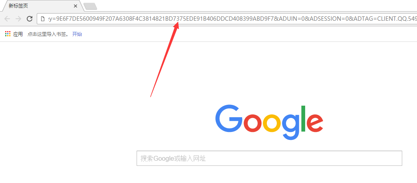Image resolution: width=417 pixels, height=183 pixels.
Task: Click the page info icon in address bar
Action: point(42,19)
